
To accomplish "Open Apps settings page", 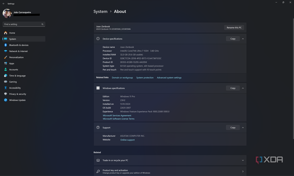I will (24, 63).
